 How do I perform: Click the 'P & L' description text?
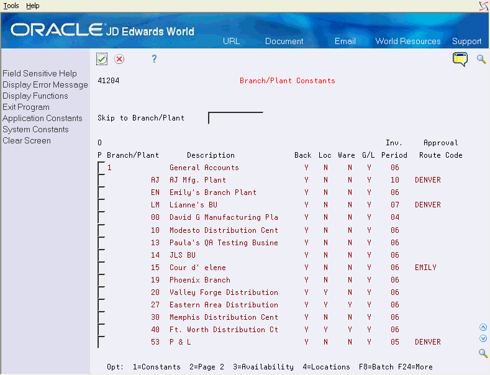(x=180, y=342)
